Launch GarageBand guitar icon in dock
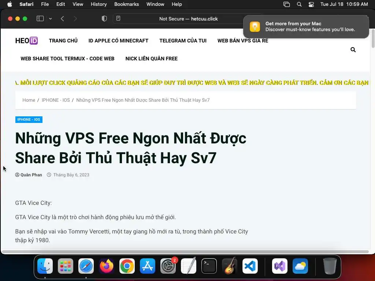The image size is (375, 281). (x=230, y=266)
